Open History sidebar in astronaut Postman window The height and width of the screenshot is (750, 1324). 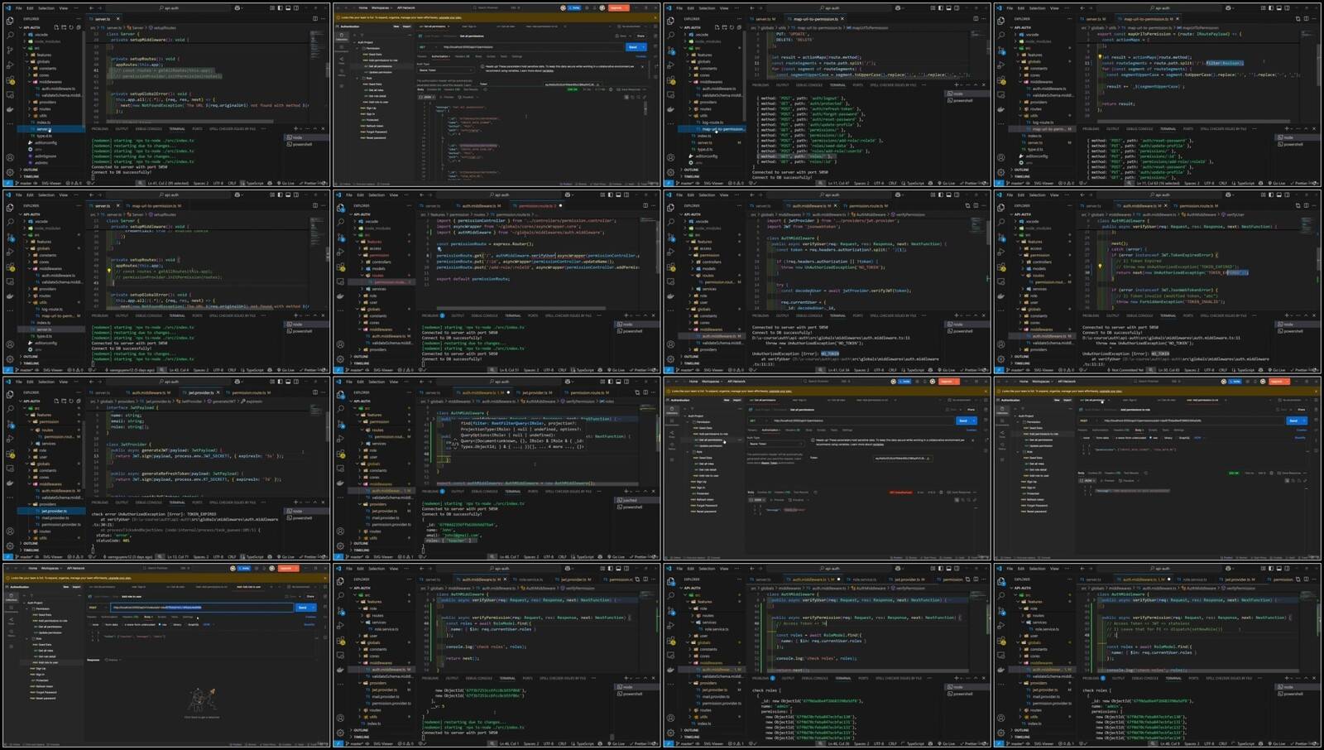[x=12, y=635]
